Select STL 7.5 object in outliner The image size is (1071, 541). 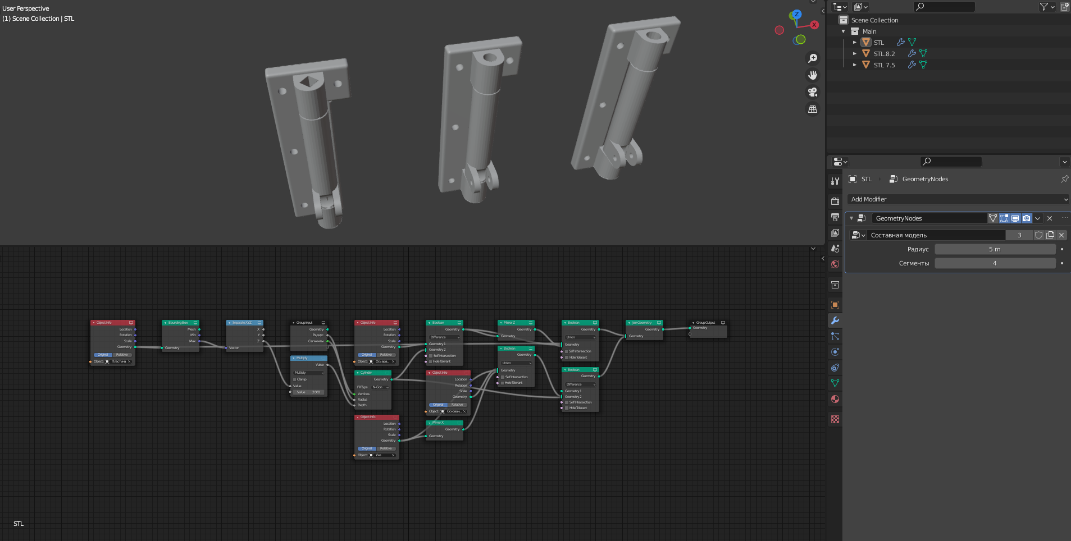click(x=884, y=65)
